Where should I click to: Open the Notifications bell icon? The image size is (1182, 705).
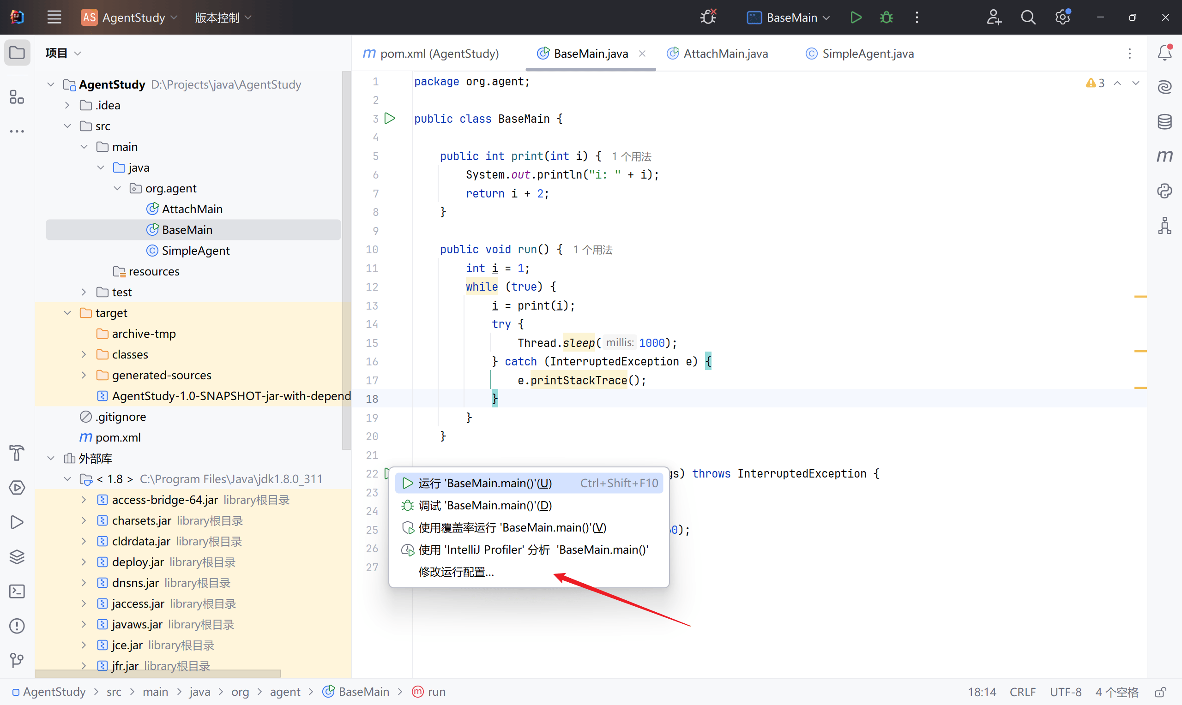click(1164, 53)
